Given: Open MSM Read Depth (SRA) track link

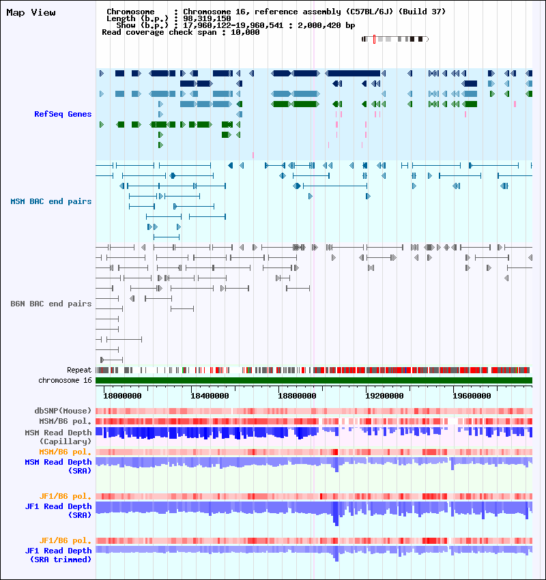Looking at the screenshot, I should 59,466.
